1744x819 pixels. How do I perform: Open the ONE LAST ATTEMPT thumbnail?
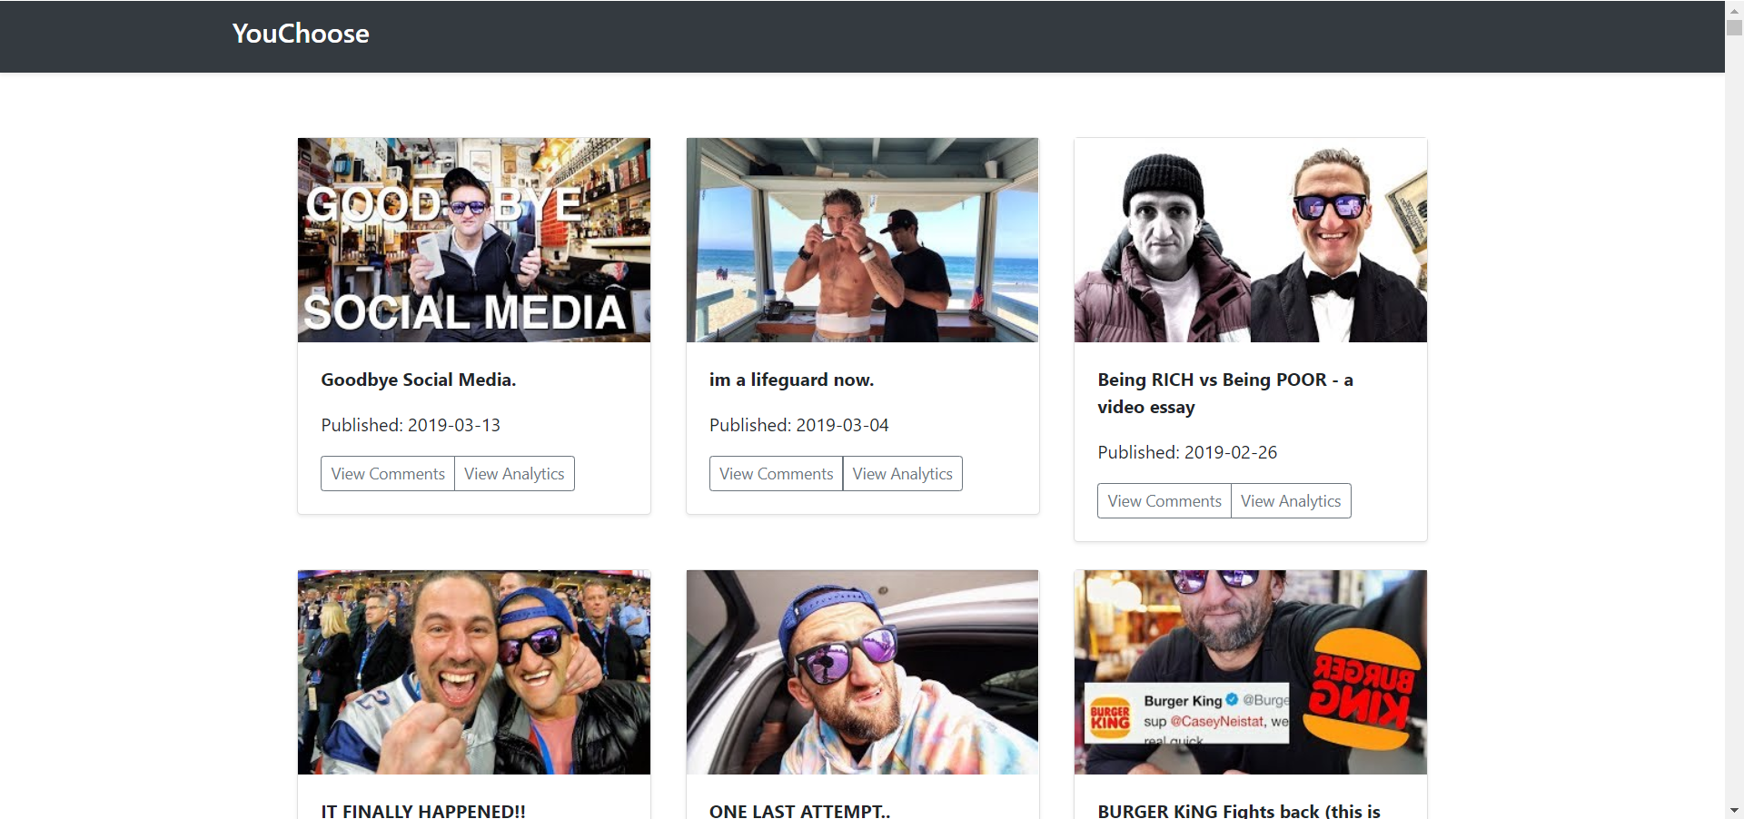point(862,672)
